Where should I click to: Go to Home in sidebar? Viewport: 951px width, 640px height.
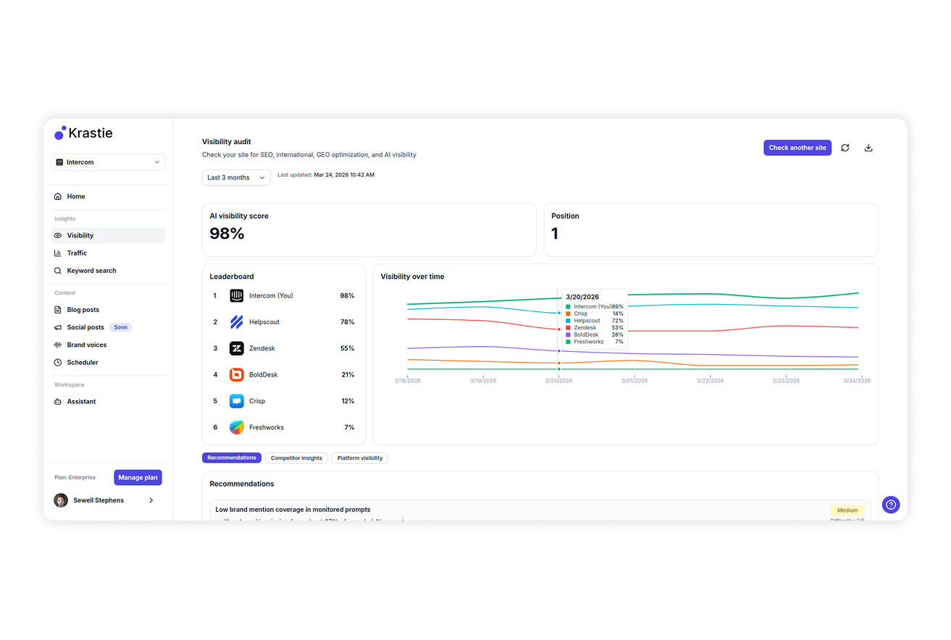108,196
